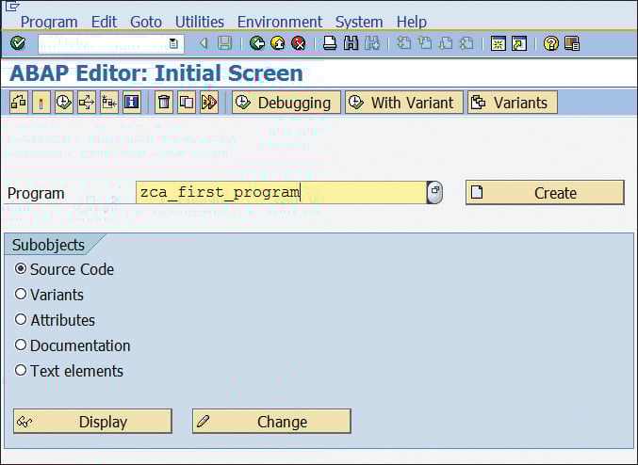
Task: Click the Change button
Action: 271,422
